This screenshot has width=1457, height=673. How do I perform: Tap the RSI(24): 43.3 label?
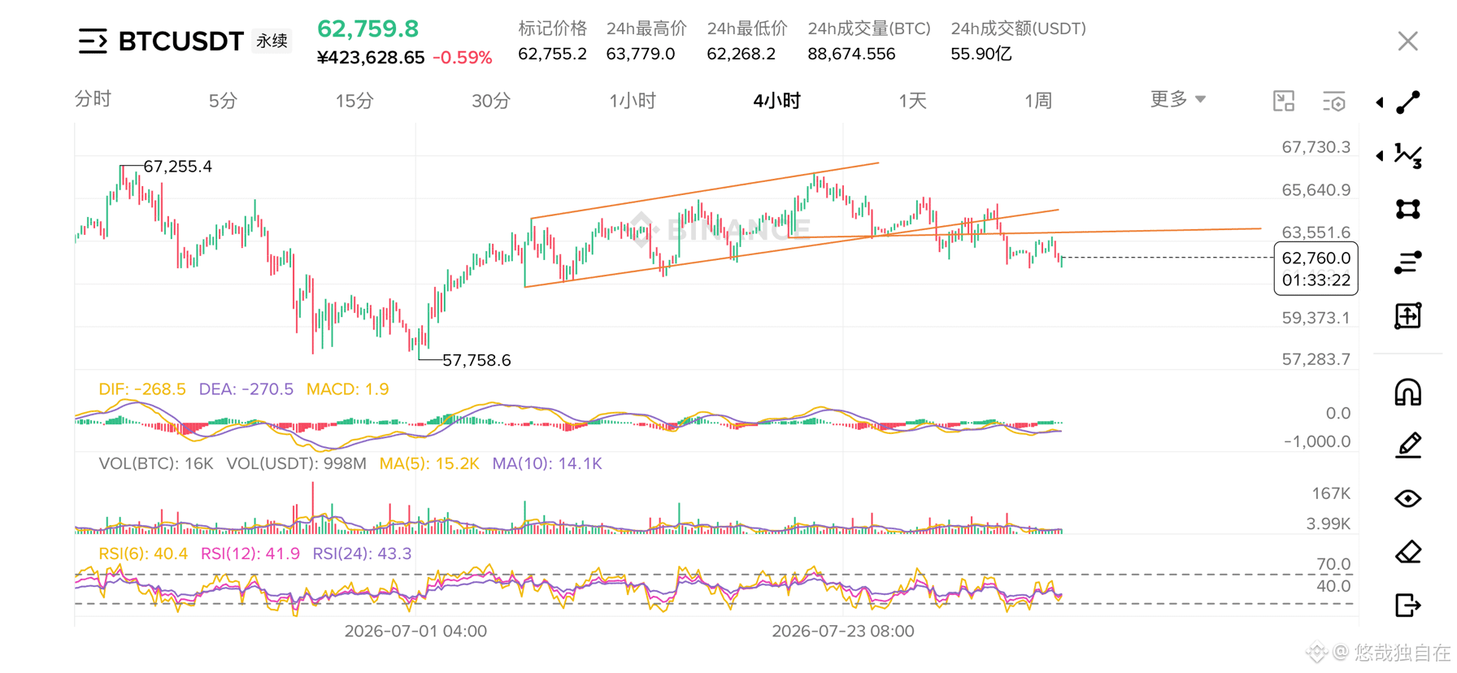(x=362, y=553)
